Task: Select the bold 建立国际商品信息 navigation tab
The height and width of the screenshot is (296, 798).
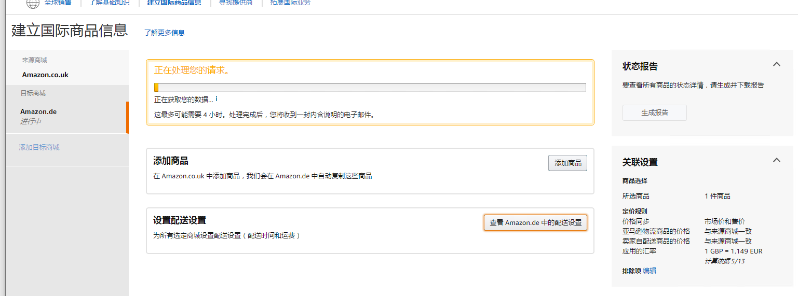Action: click(x=174, y=3)
